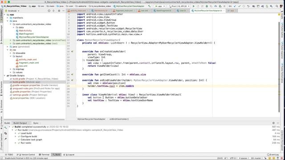Open the Logcat tool window
Viewport: 285px width, 160px height.
pyautogui.click(x=69, y=155)
